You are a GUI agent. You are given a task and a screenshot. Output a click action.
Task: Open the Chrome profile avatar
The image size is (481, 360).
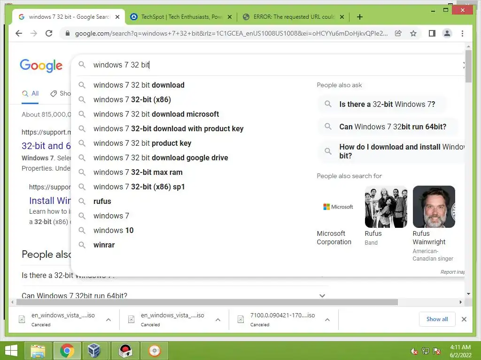[447, 33]
